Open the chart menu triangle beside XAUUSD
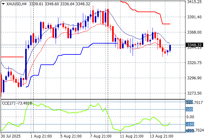 tap(3, 4)
